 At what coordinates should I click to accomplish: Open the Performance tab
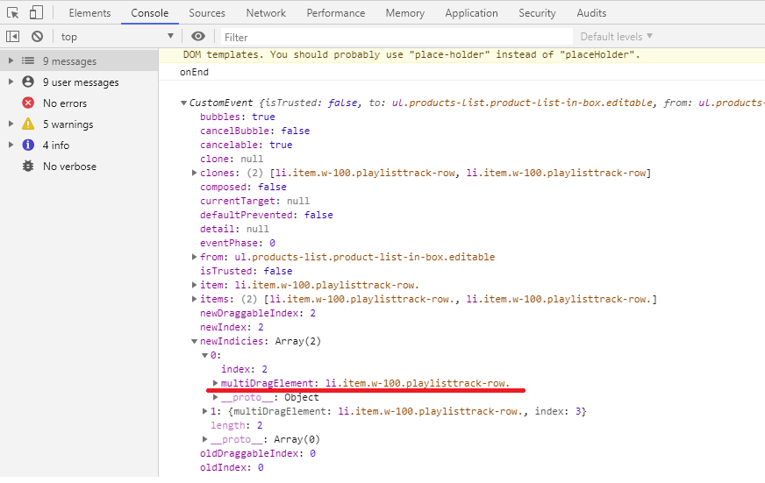336,13
